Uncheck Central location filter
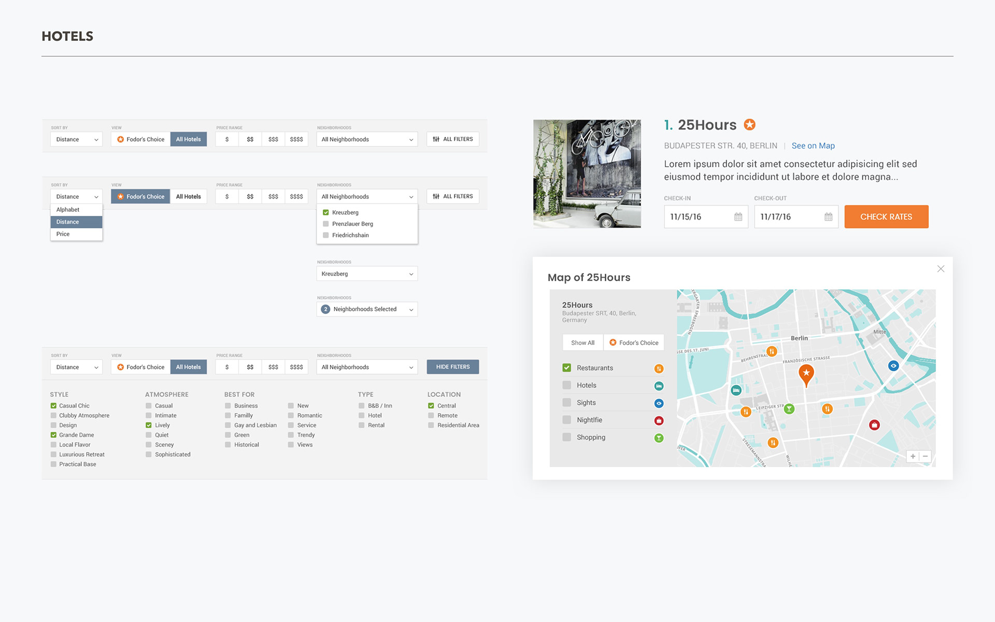The image size is (995, 622). 431,406
